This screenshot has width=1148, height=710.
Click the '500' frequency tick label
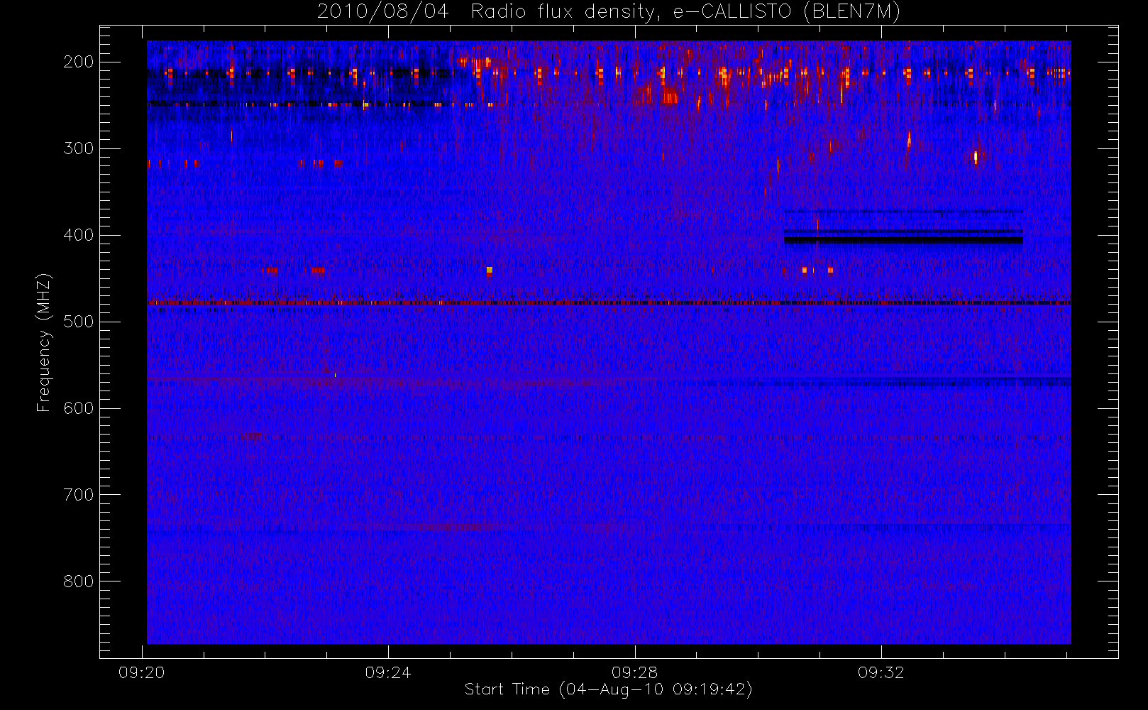coord(79,322)
